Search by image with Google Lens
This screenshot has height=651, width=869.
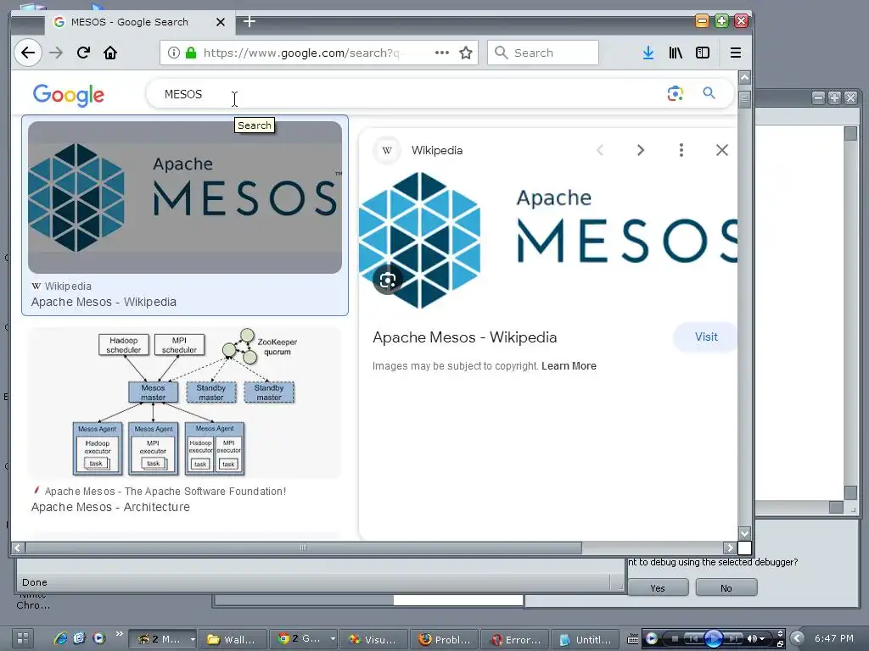click(x=675, y=93)
